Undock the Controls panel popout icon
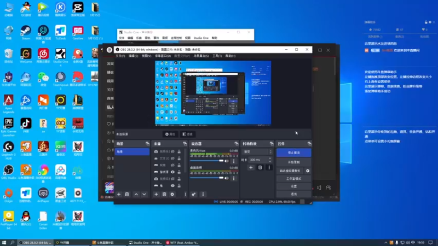Viewport: 438px width, 246px height. pyautogui.click(x=309, y=144)
